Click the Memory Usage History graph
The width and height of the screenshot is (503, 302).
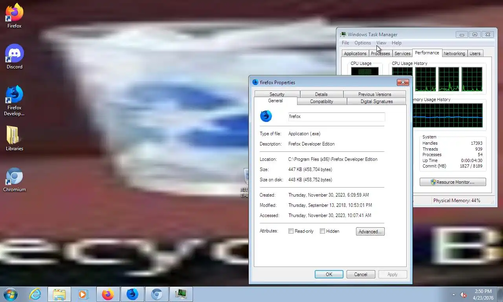click(x=448, y=115)
